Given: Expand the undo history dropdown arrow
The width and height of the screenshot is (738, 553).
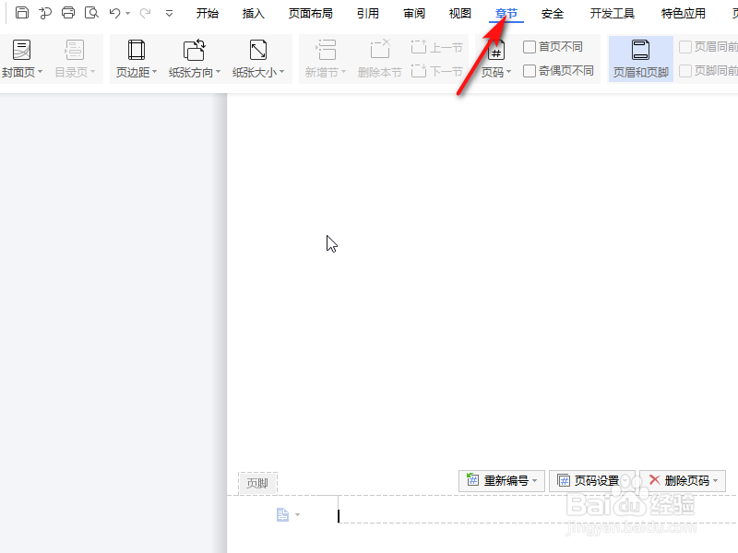Looking at the screenshot, I should 127,14.
